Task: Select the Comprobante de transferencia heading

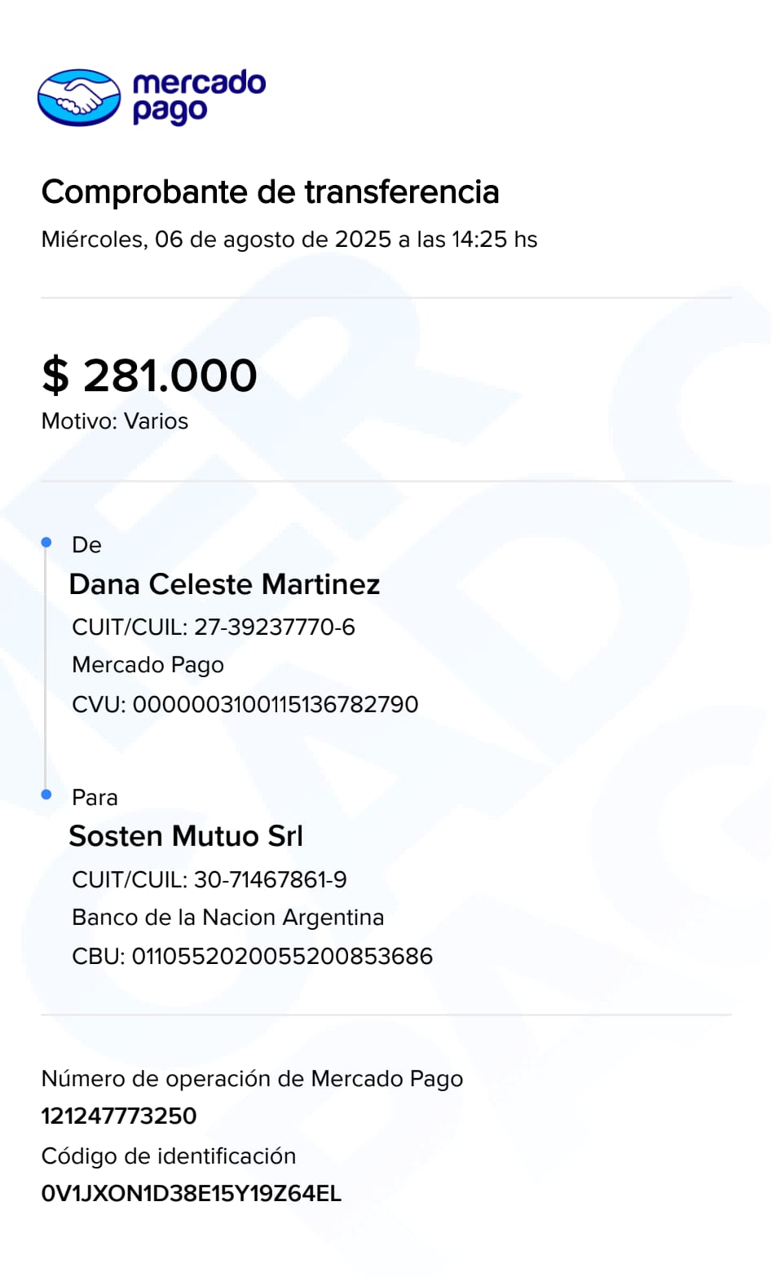Action: 270,192
